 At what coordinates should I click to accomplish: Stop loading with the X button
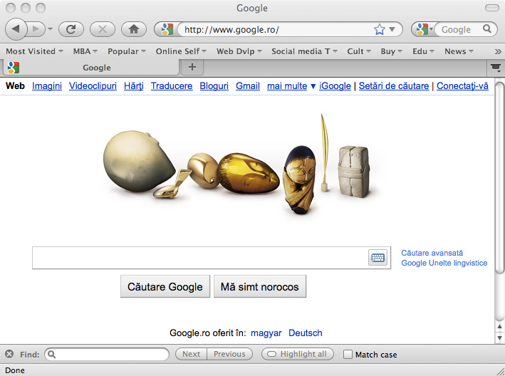point(103,29)
